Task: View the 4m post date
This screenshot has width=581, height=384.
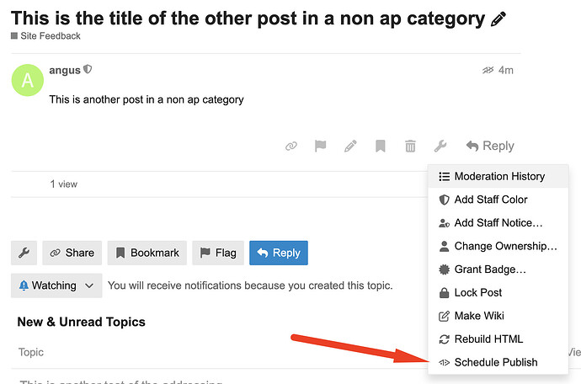Action: [505, 70]
